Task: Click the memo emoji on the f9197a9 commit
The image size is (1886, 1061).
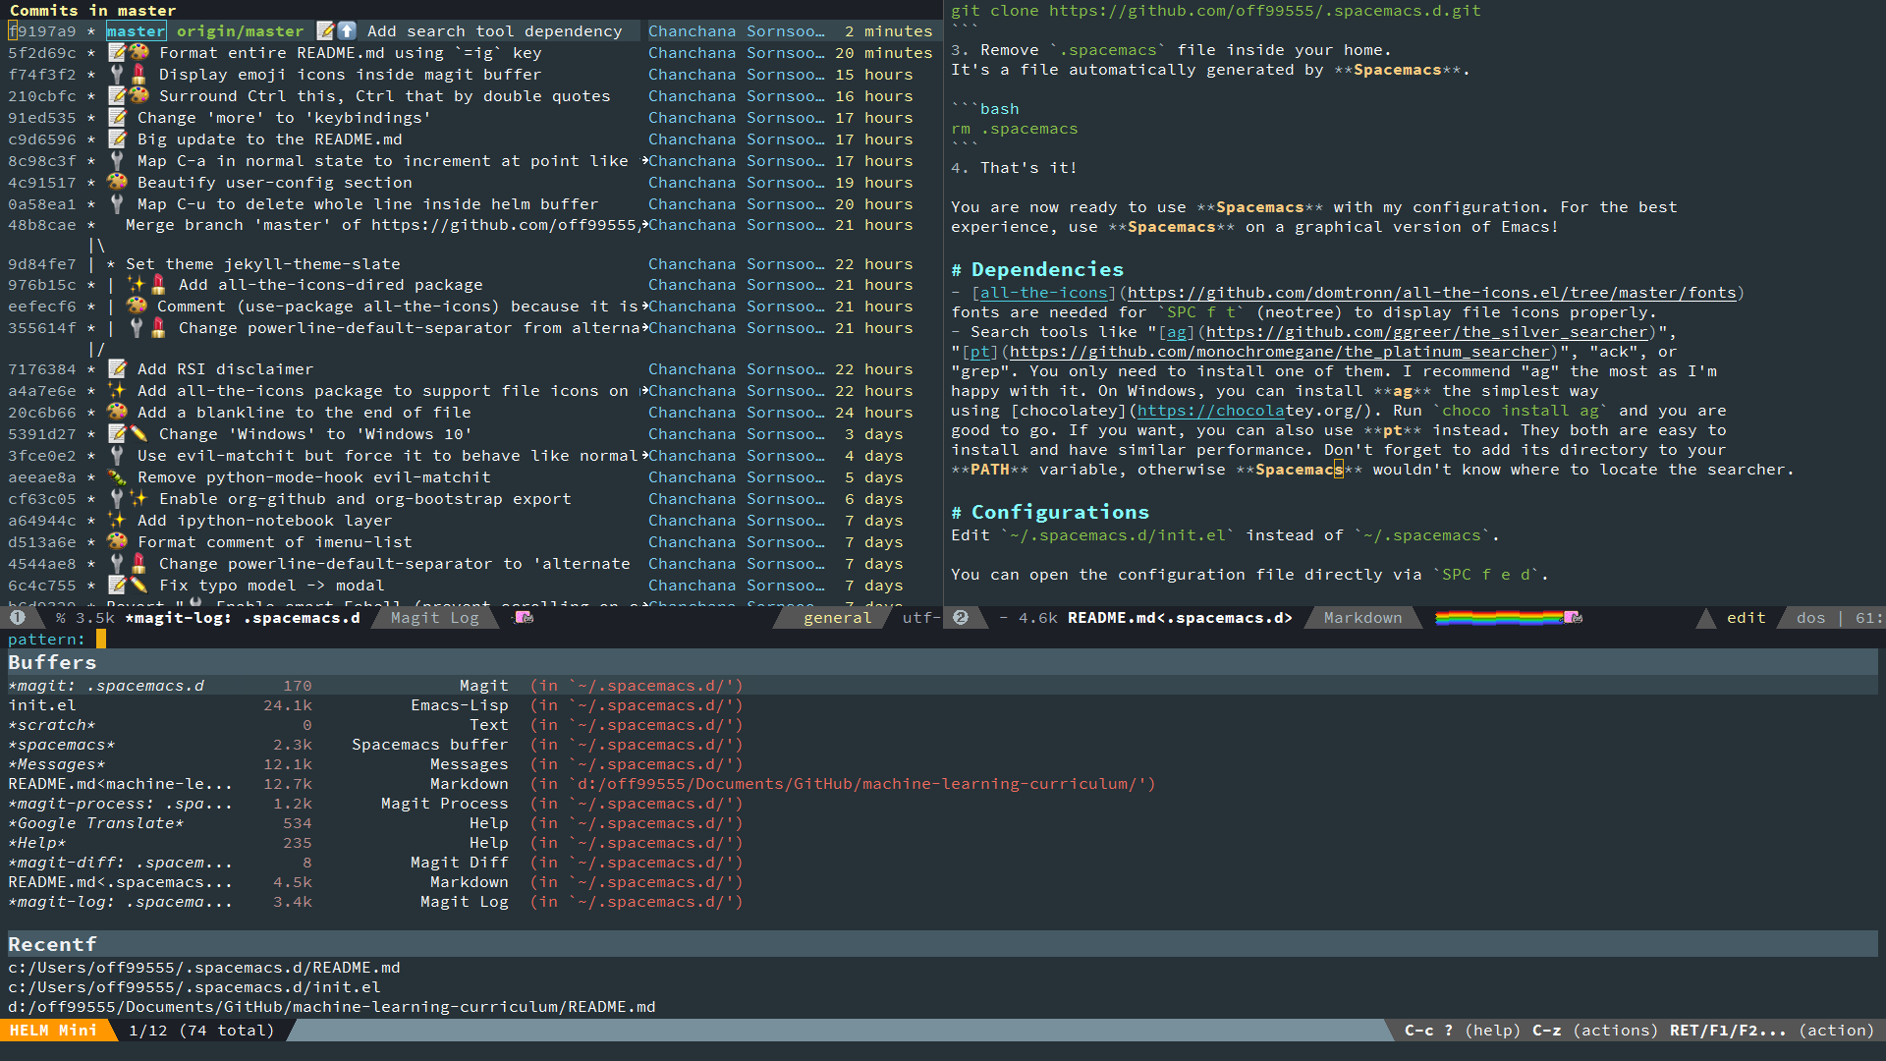Action: 325,31
